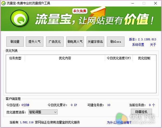This screenshot has height=128, width=162.
Task: Click the green 流量宝 logo in banner
Action: pyautogui.click(x=19, y=19)
